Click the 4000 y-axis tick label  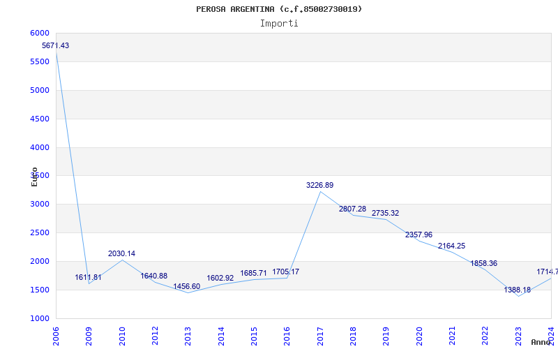click(x=40, y=147)
